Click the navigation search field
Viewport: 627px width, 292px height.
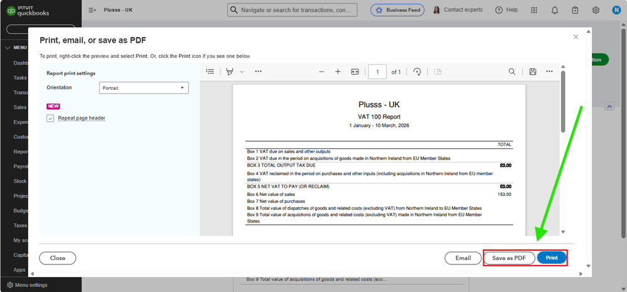[x=292, y=10]
